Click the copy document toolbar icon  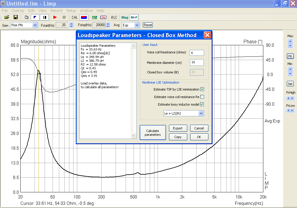click(x=26, y=17)
